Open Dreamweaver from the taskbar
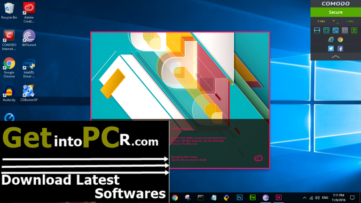The height and width of the screenshot is (203, 361). [x=252, y=197]
